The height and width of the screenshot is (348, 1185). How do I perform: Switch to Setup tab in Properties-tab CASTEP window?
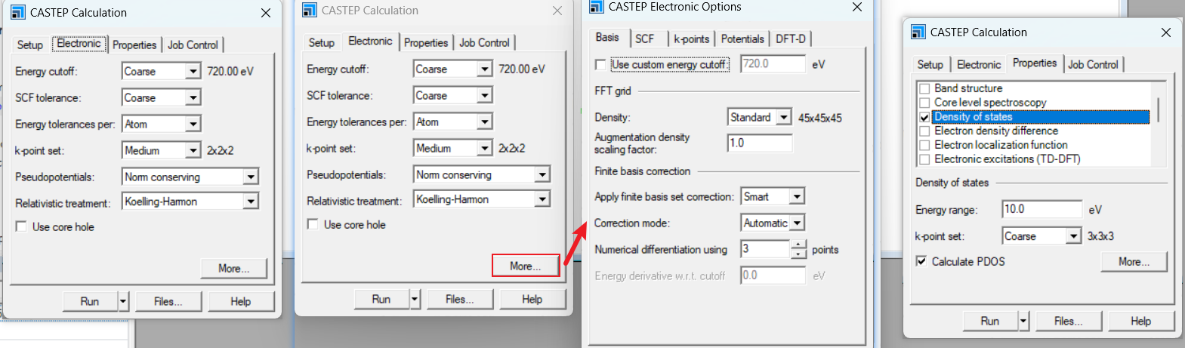(x=930, y=65)
